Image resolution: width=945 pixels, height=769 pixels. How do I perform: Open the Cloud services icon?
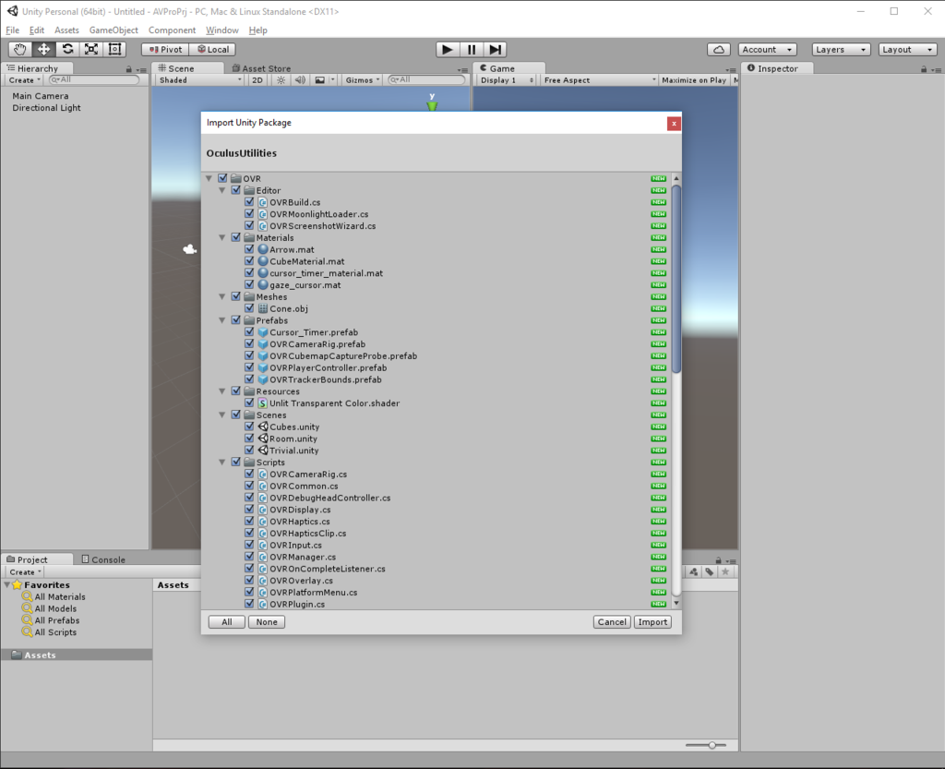718,50
